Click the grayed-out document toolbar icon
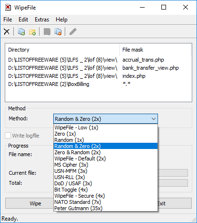Screen dimensions: 197x223 tap(47, 32)
